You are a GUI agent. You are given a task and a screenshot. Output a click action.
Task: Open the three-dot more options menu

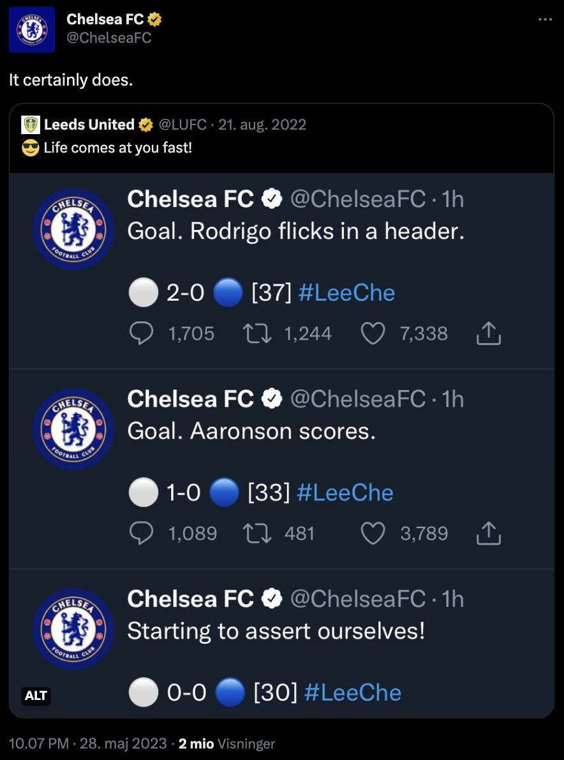click(544, 20)
